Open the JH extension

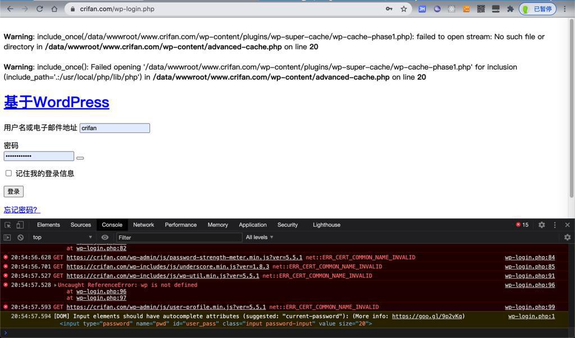point(422,9)
